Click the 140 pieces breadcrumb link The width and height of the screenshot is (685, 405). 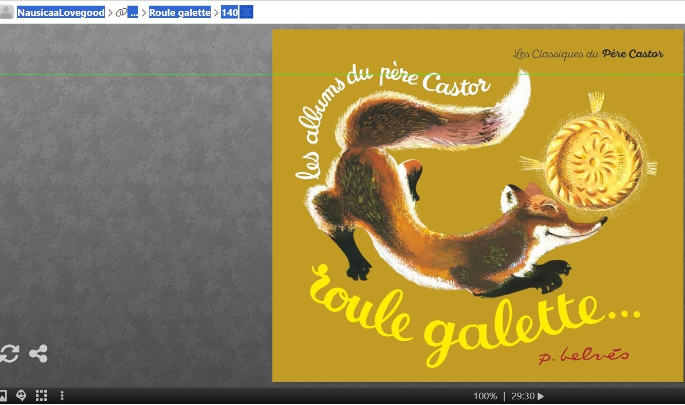point(230,13)
